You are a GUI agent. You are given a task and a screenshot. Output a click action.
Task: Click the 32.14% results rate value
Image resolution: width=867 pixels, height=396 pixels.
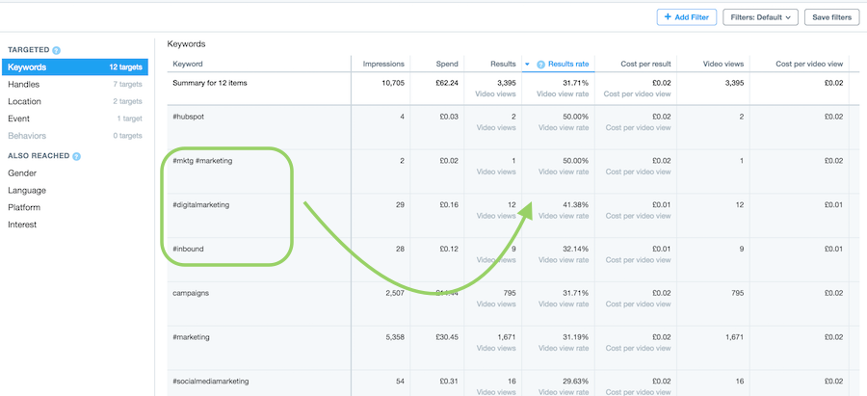pyautogui.click(x=577, y=249)
